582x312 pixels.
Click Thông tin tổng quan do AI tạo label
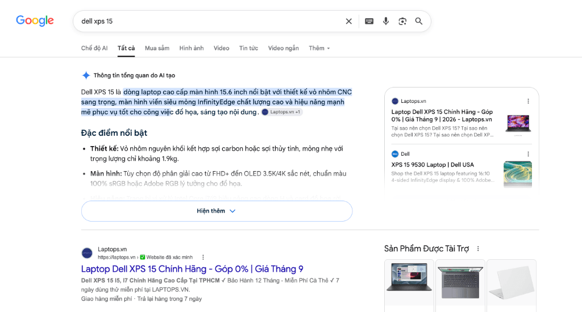pos(134,76)
